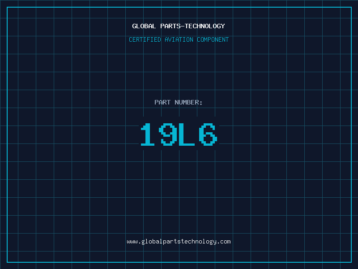Image resolution: width=358 pixels, height=269 pixels.
Task: Click the digit 6 in the part number
Action: [208, 135]
